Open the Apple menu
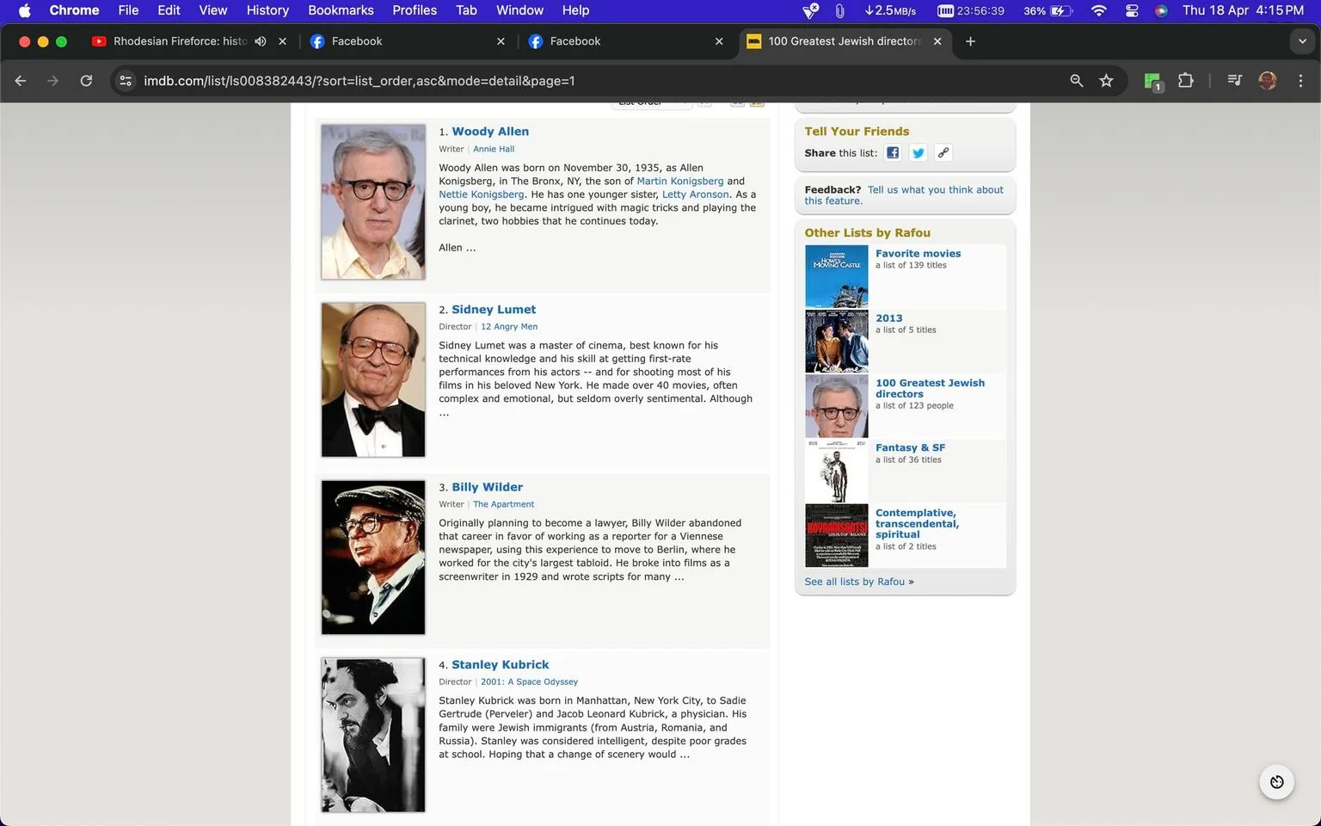Viewport: 1321px width, 826px height. coord(24,10)
